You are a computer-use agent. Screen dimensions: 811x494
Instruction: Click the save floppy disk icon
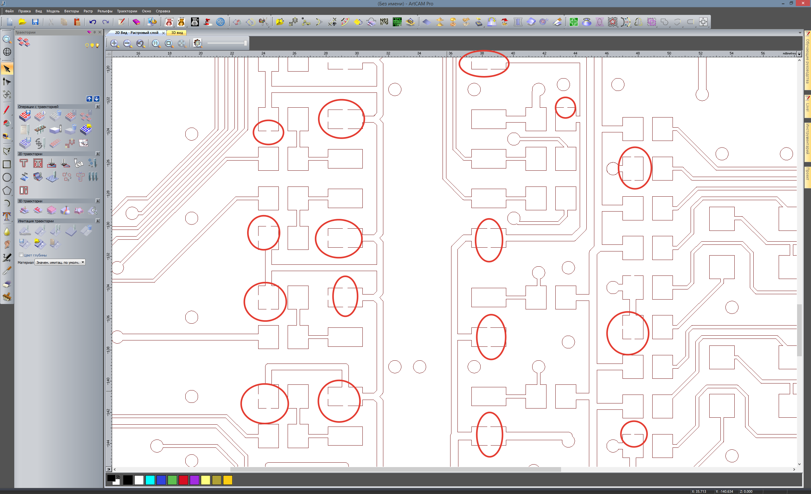point(35,22)
